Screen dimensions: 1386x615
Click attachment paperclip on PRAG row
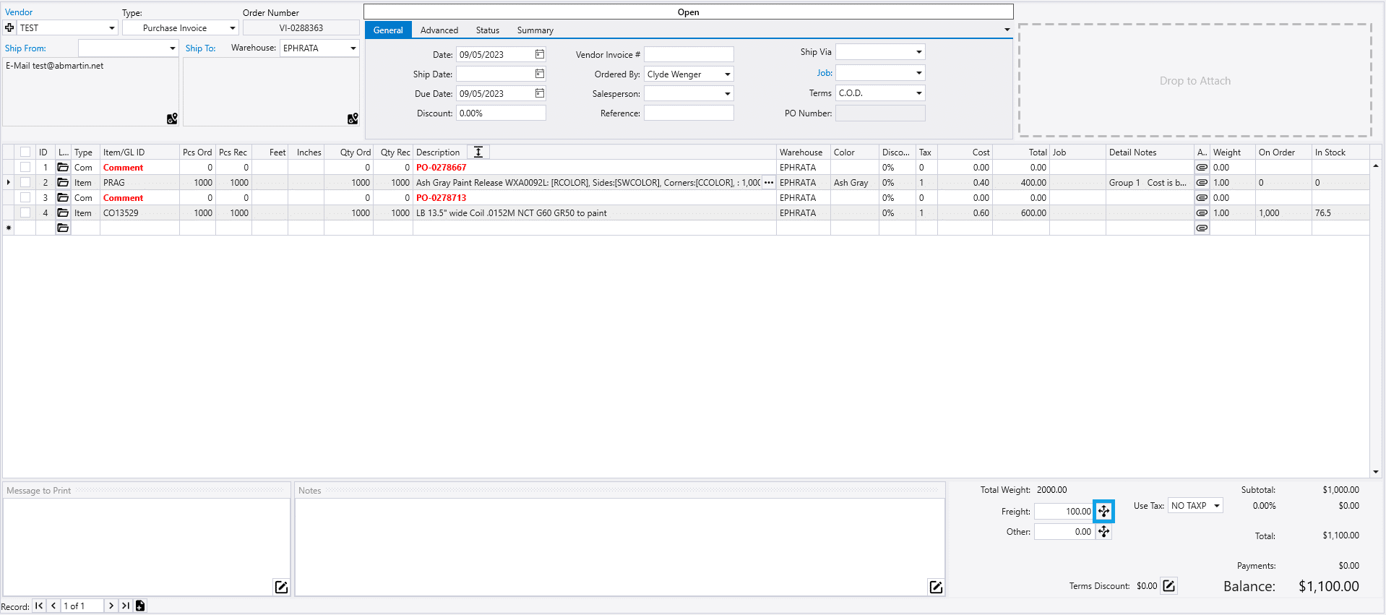point(1202,183)
